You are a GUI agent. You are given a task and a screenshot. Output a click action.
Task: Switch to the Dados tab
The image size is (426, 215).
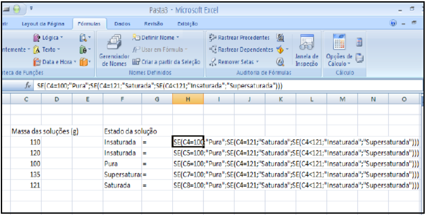pyautogui.click(x=122, y=24)
